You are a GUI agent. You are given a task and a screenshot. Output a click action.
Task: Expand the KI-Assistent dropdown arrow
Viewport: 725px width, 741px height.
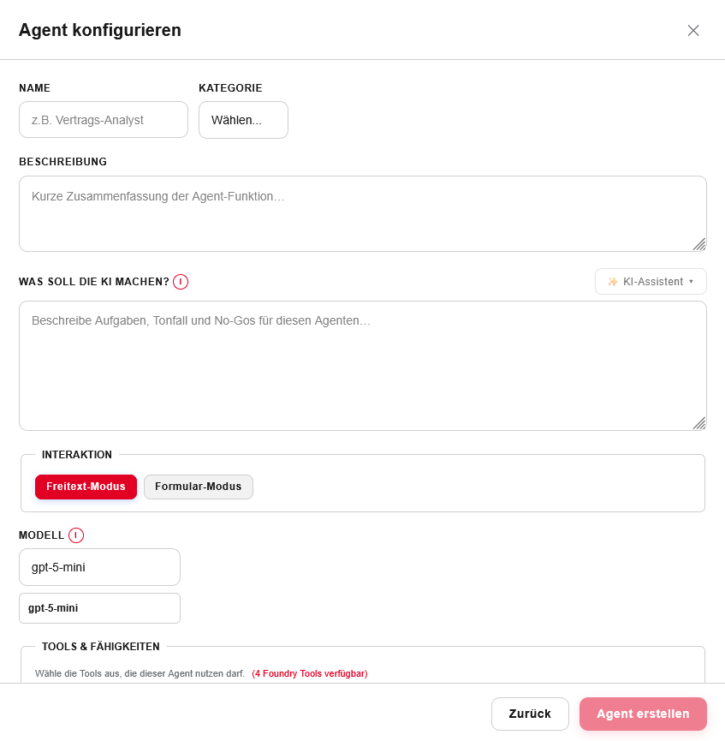coord(692,281)
